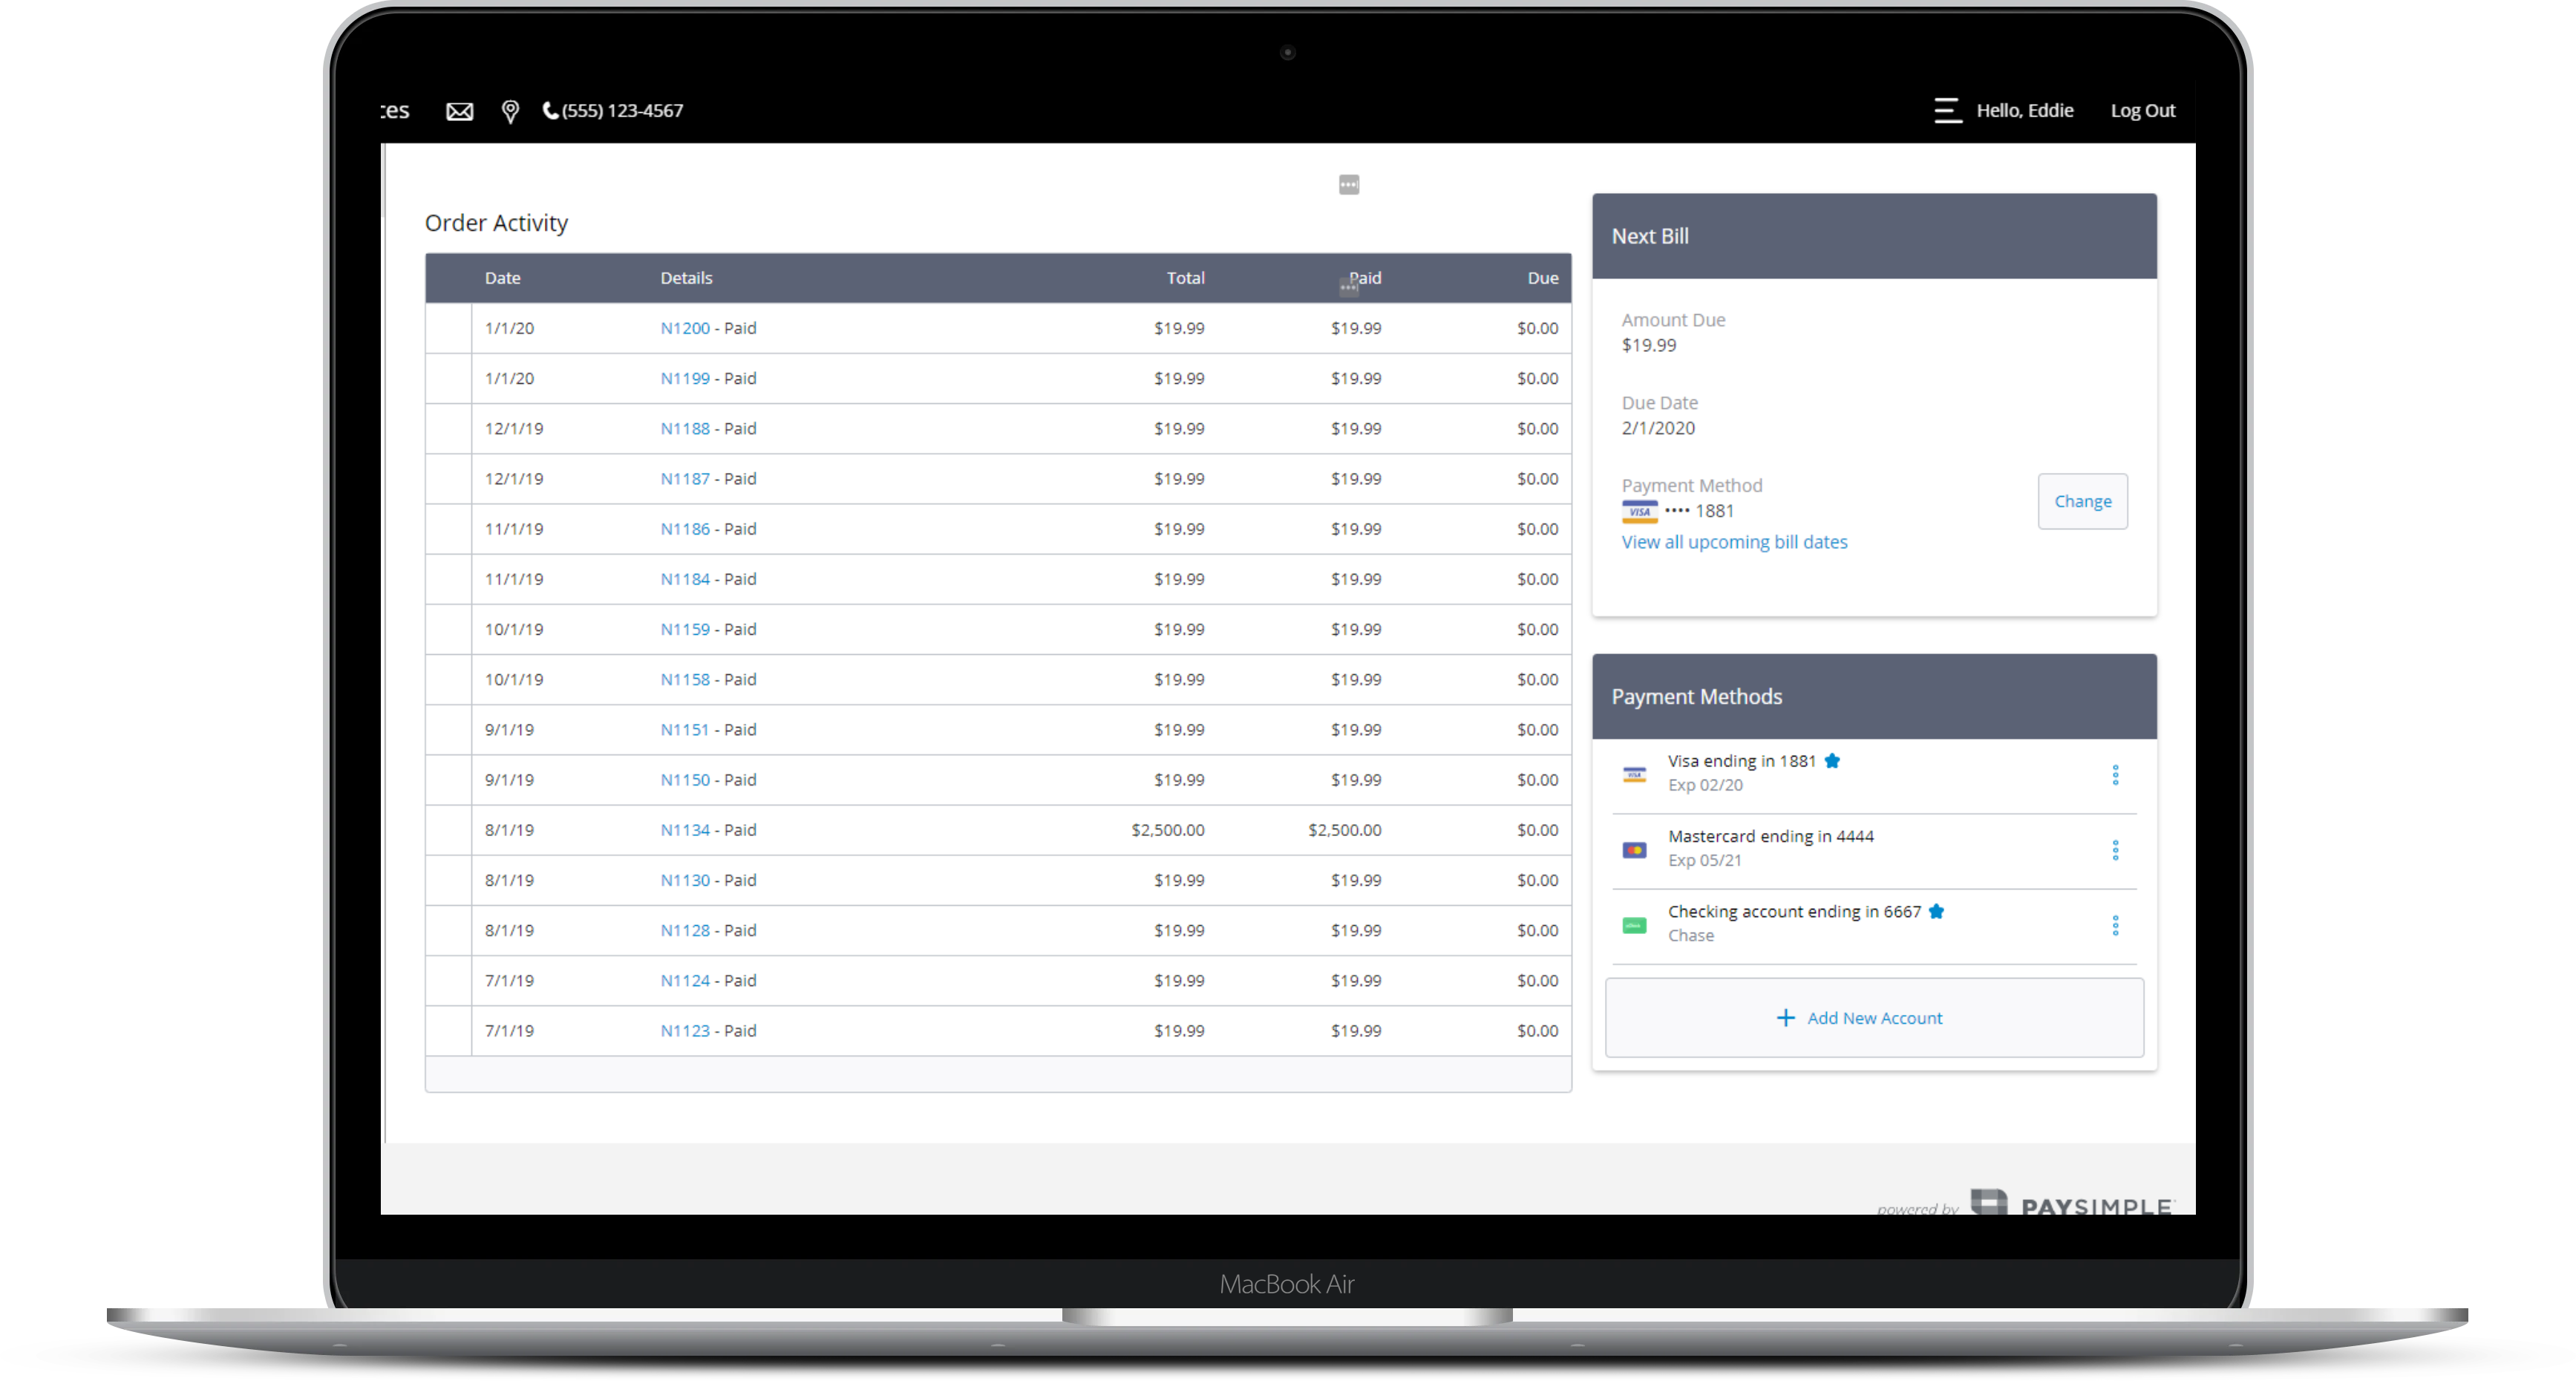Screen dimensions: 2576x1381
Task: Open order N1130 details link
Action: point(685,880)
